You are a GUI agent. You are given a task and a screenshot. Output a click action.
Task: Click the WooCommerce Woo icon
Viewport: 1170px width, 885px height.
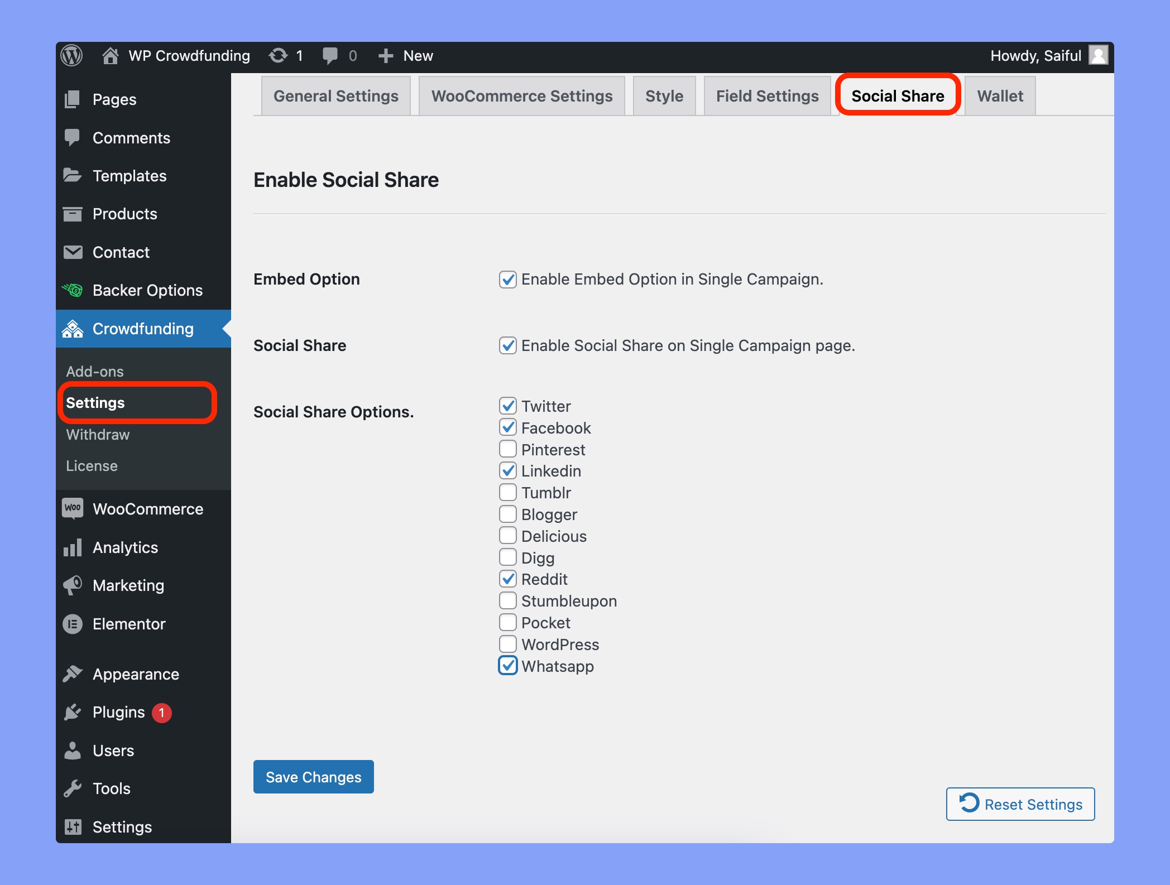coord(73,508)
